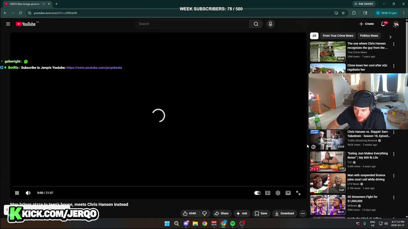
Task: Show next filter chips arrow
Action: tap(390, 37)
